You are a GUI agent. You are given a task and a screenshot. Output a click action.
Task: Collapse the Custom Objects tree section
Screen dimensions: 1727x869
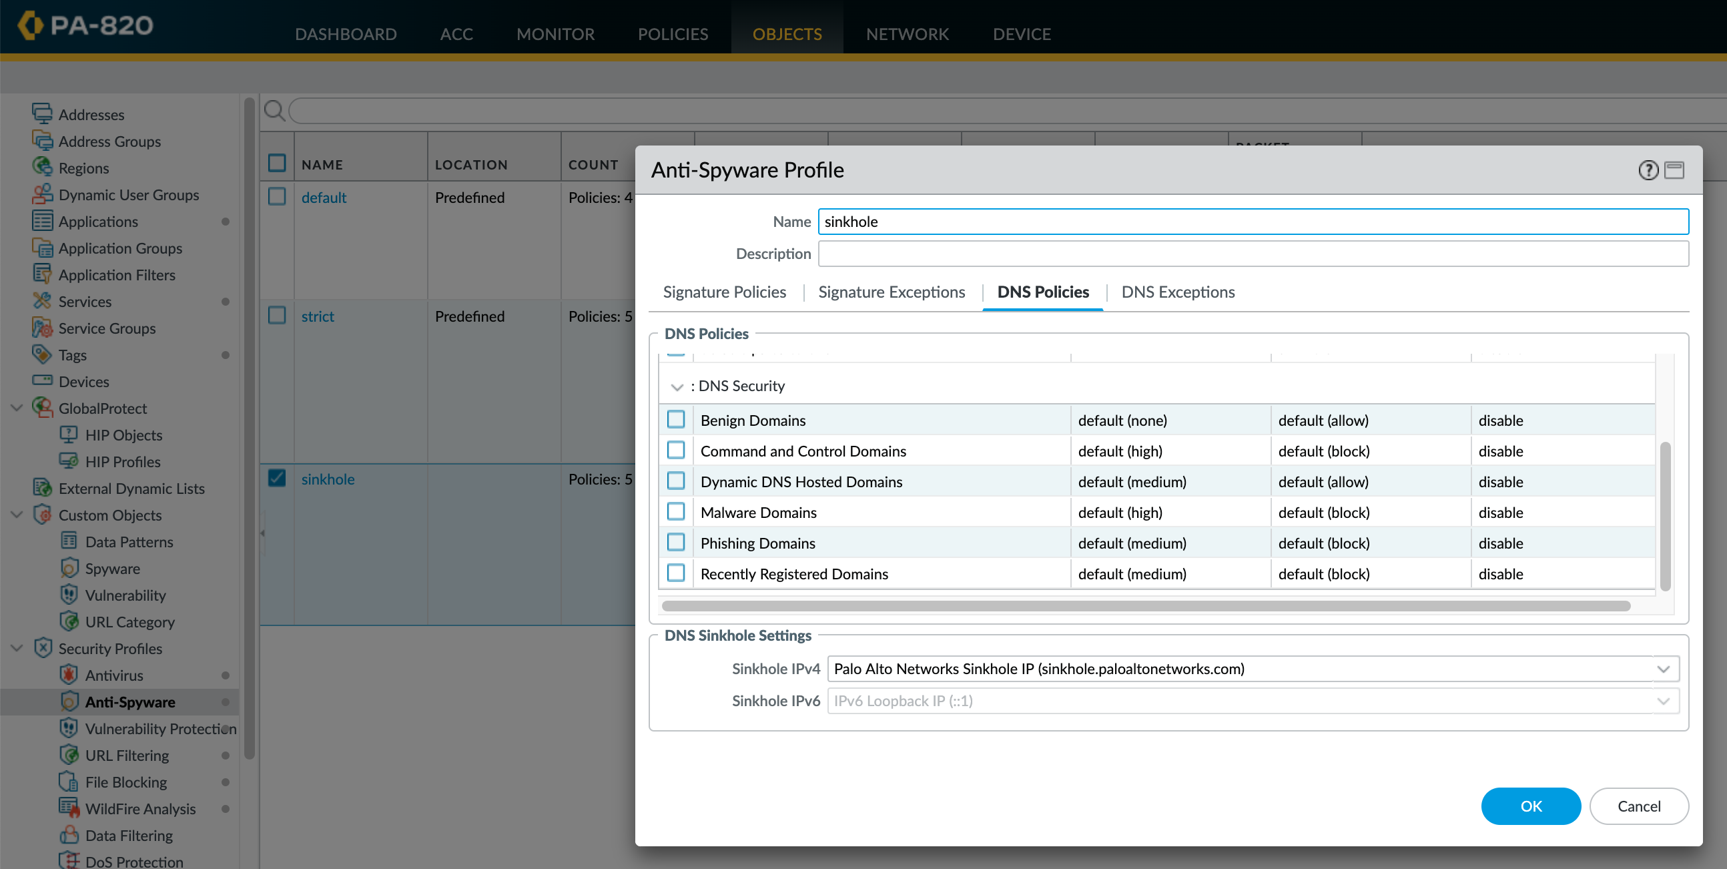[16, 515]
